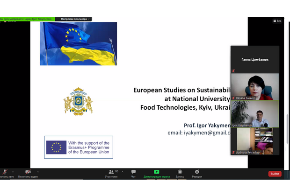Start recording with the Запись icon
Viewport: 290px width, 196px height.
pos(179,174)
